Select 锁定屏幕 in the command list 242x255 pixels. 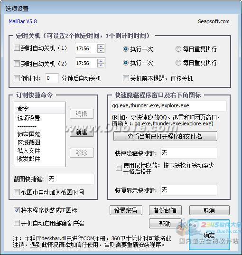tap(28, 134)
